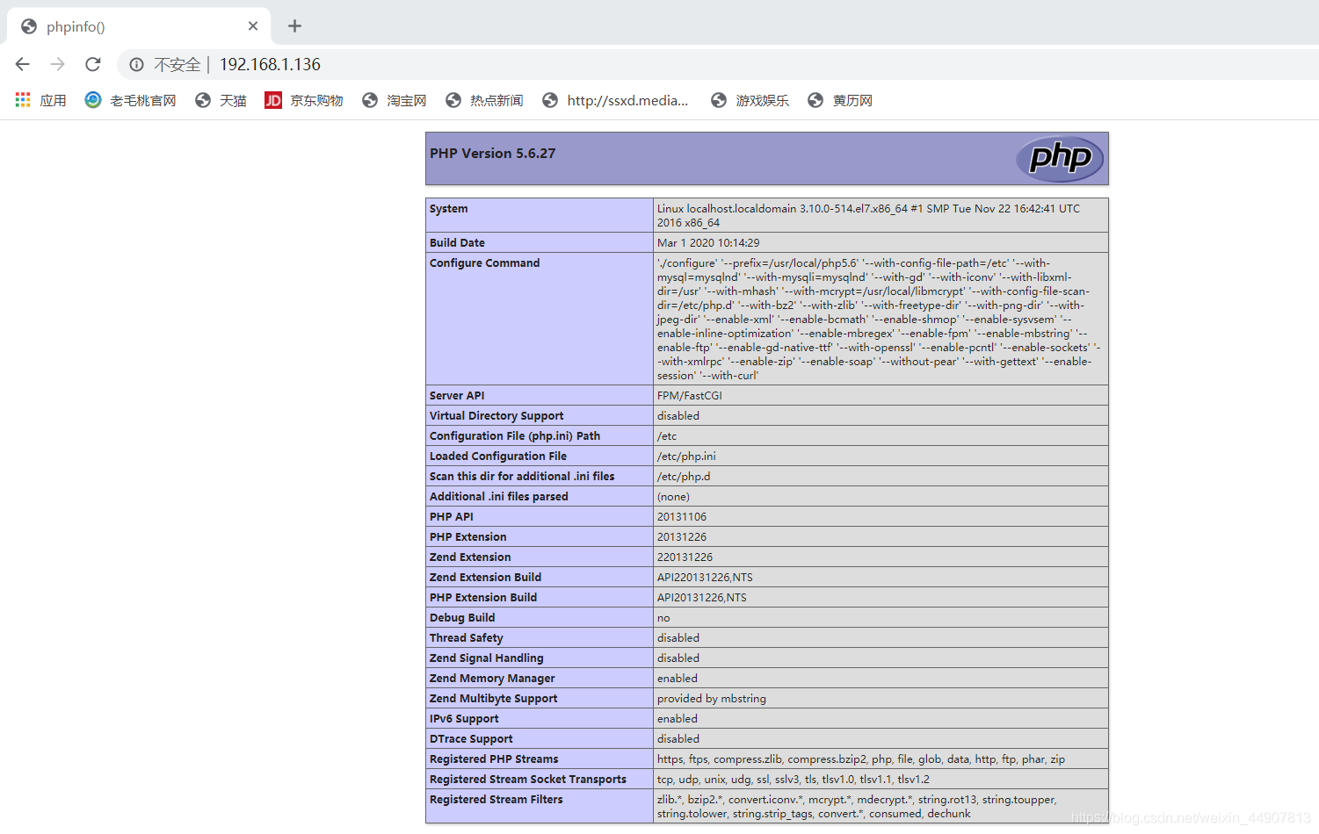Close the phpinfo() tab
Image resolution: width=1319 pixels, height=834 pixels.
point(253,26)
